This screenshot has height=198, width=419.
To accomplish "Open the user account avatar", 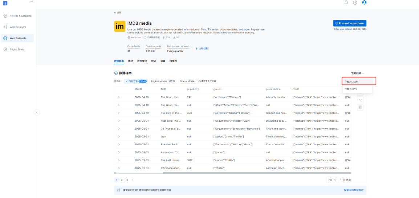I will pos(364,3).
